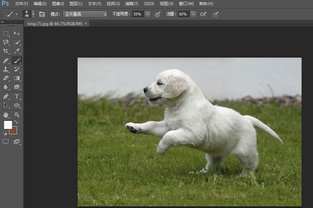The height and width of the screenshot is (208, 313).
Task: Open the 不透明度 opacity dropdown arrow
Action: (x=147, y=14)
